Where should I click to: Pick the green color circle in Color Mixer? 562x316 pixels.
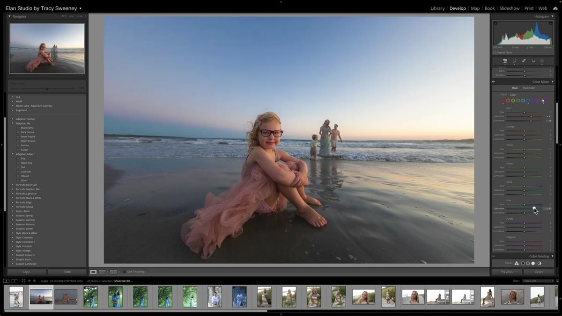pyautogui.click(x=518, y=101)
